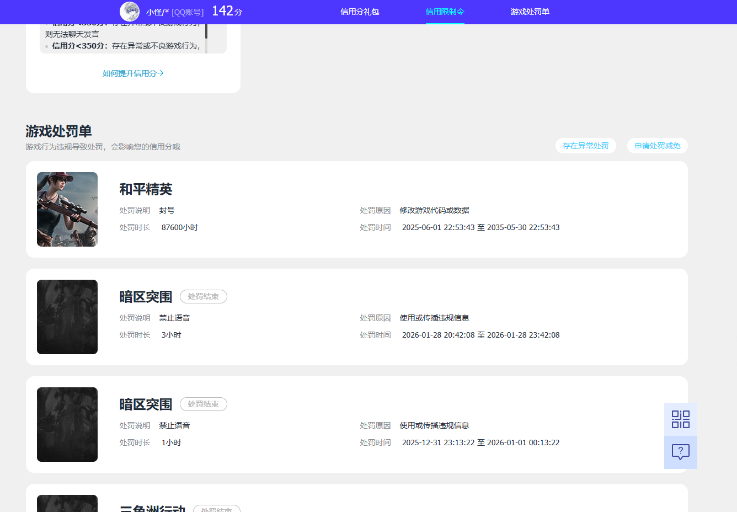This screenshot has height=512, width=737.
Task: Open the QR code panel on the right edge
Action: tap(680, 419)
